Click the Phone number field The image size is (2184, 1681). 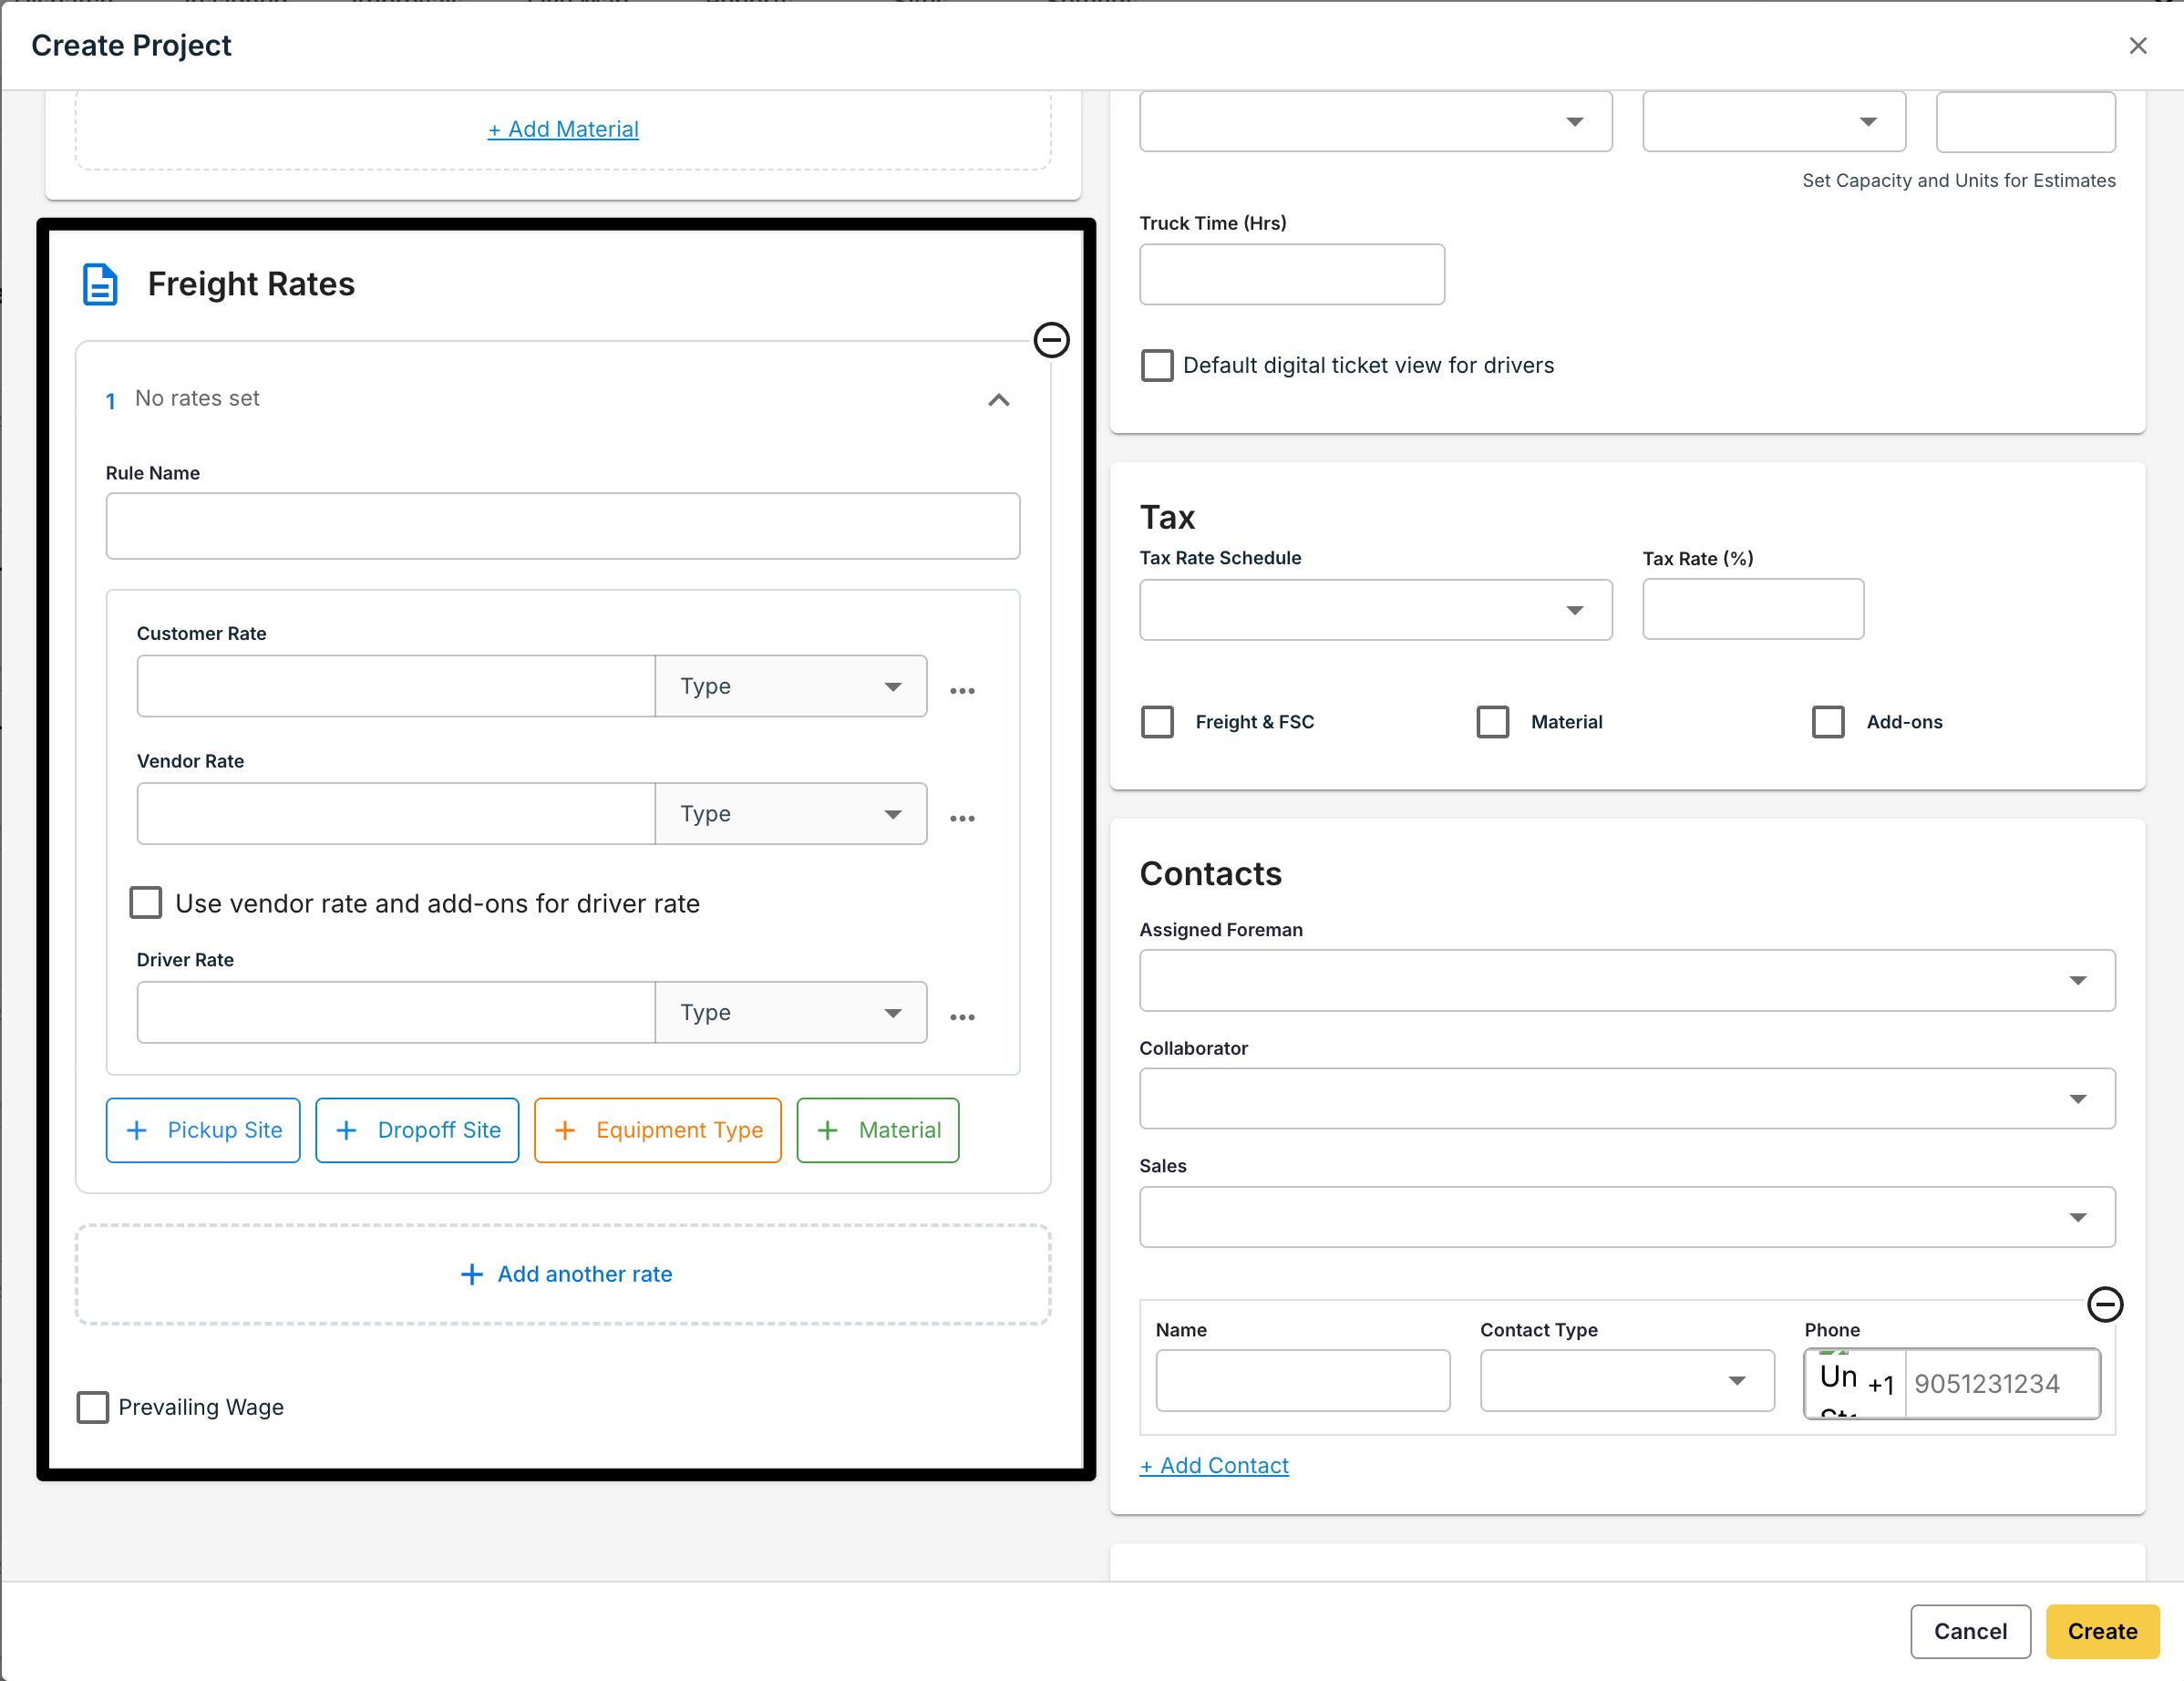pos(2002,1384)
